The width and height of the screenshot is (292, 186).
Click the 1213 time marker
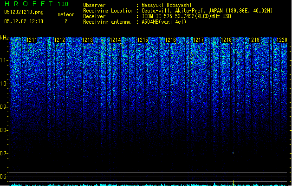tap(88, 40)
